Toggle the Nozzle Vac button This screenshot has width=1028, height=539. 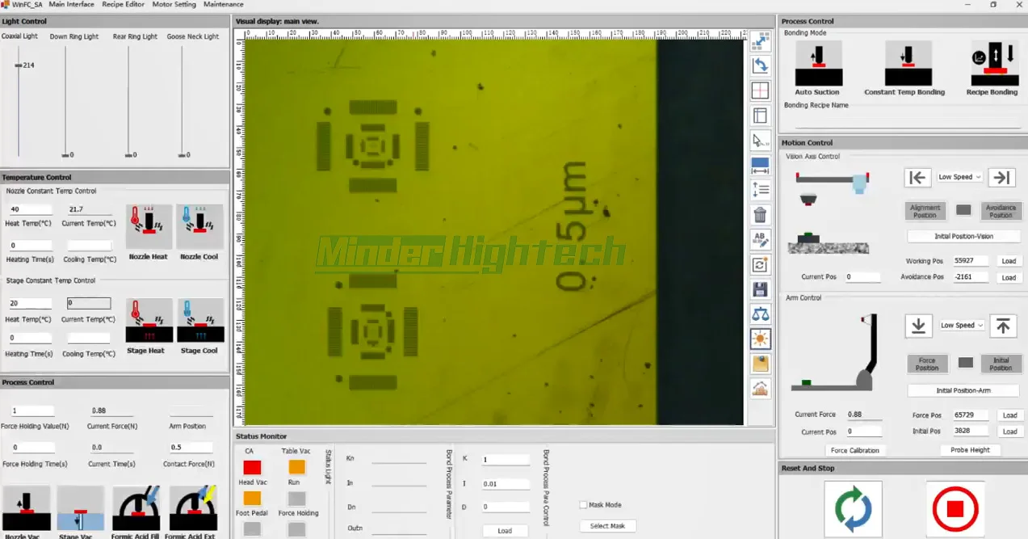[27, 508]
